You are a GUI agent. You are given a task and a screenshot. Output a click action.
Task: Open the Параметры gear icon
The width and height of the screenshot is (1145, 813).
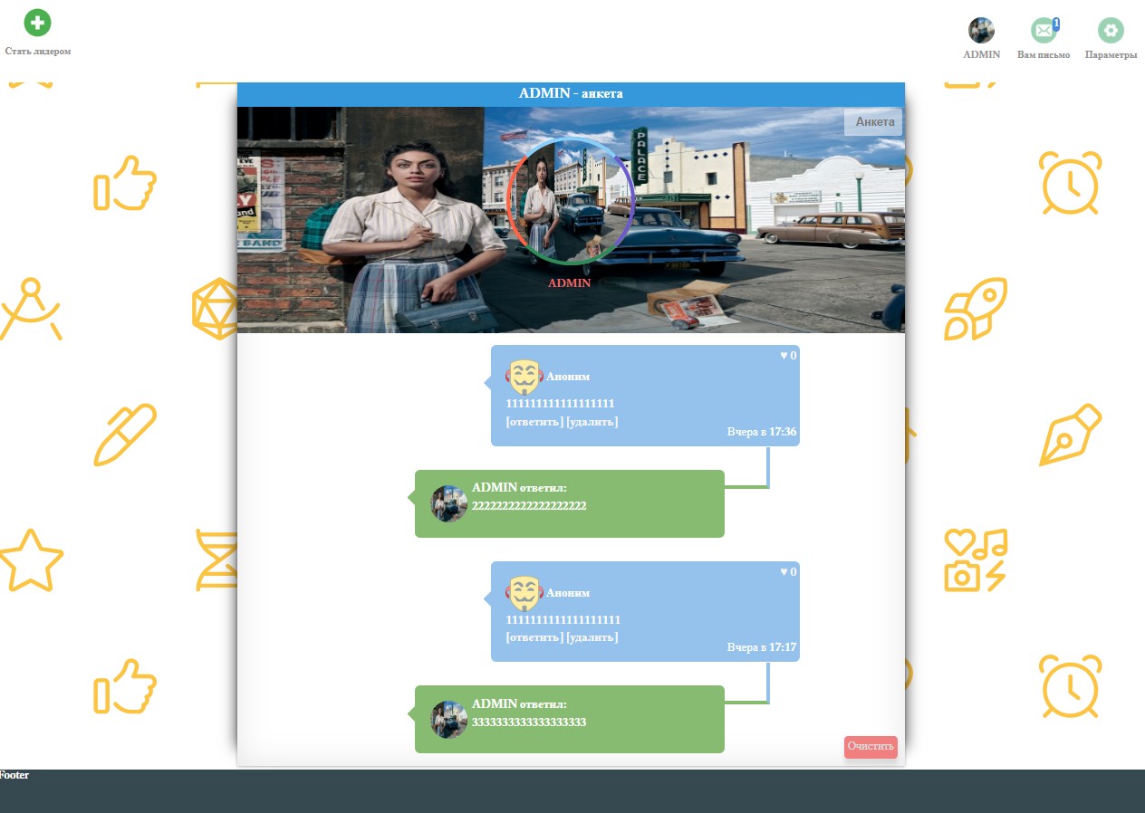(1111, 31)
